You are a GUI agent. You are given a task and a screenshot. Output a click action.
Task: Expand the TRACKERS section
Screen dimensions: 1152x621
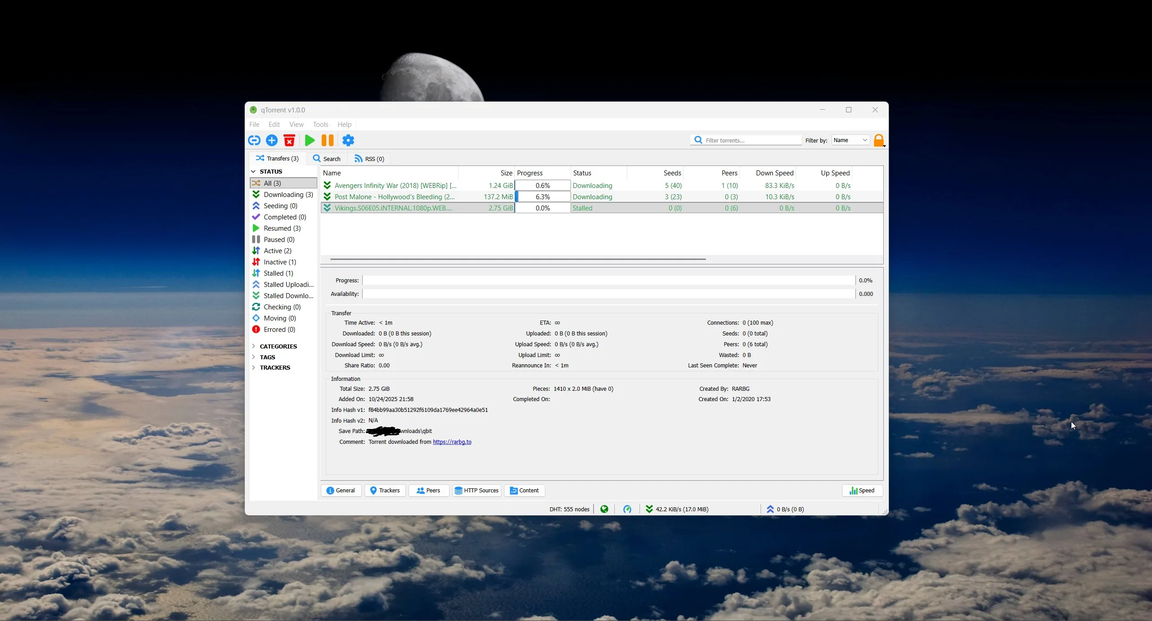pyautogui.click(x=253, y=367)
